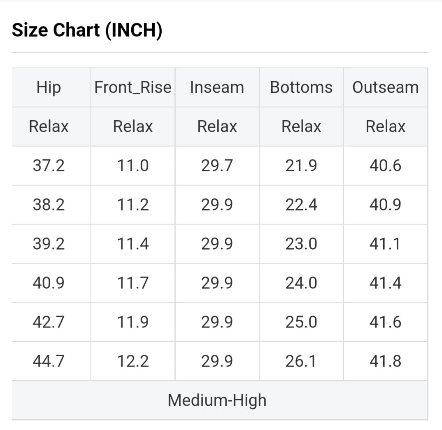
Task: Click the 12.2 front rise value
Action: 133,361
